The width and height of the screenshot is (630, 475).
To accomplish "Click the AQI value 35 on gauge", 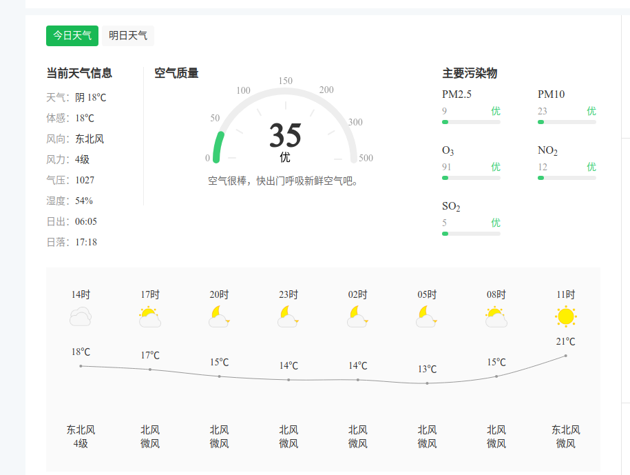I will pyautogui.click(x=285, y=135).
